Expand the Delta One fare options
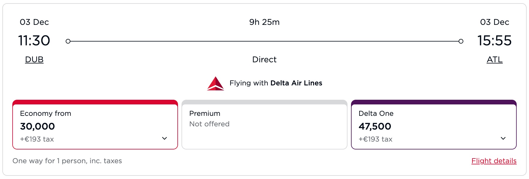This screenshot has height=179, width=529. pos(503,139)
